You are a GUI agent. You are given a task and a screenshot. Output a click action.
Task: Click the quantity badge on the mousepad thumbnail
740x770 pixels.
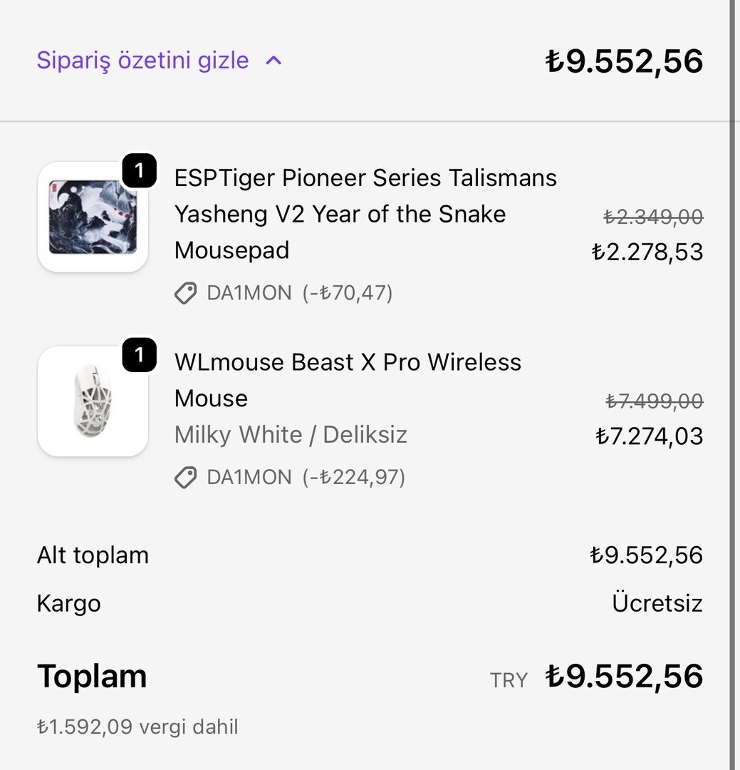[x=139, y=171]
